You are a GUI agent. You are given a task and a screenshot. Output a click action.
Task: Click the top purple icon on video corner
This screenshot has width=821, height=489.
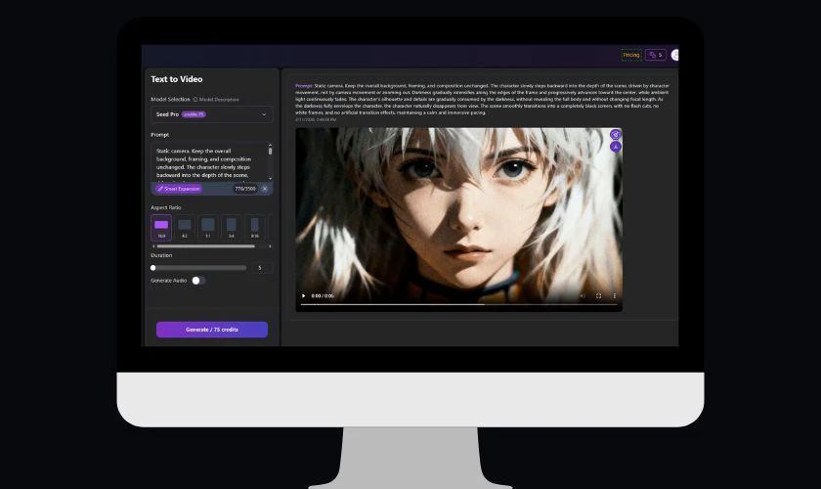click(x=615, y=135)
